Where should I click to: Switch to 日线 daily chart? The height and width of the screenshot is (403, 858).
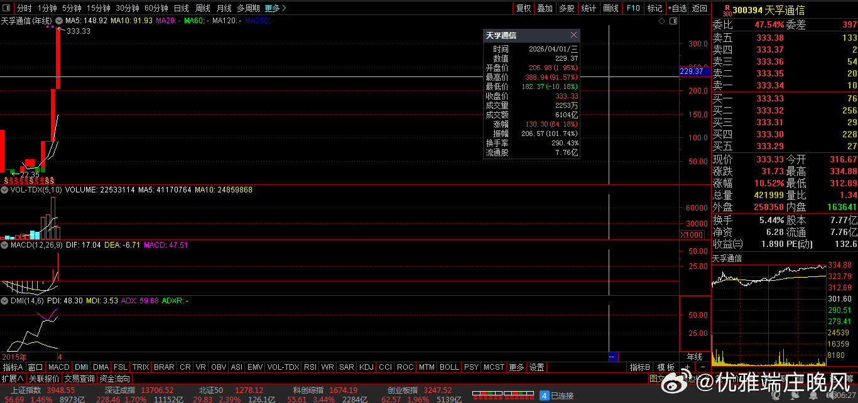tap(181, 8)
